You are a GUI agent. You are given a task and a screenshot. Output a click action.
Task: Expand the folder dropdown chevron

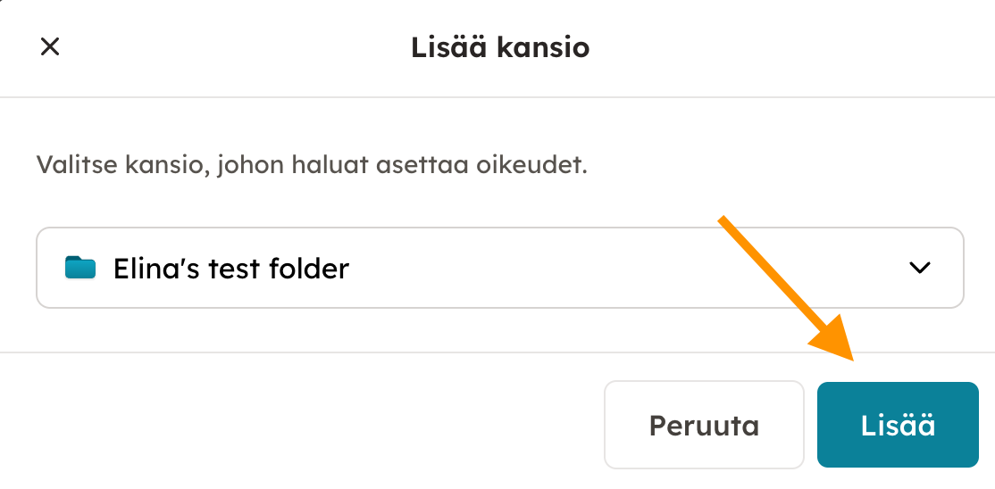pyautogui.click(x=919, y=268)
